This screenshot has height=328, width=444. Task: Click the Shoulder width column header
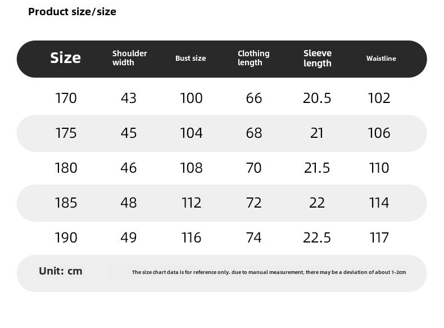pos(129,58)
